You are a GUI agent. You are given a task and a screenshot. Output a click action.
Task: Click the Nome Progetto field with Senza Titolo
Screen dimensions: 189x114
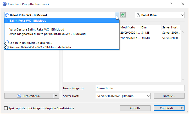coord(140,88)
